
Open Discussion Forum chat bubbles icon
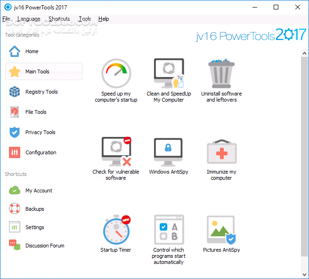point(15,245)
